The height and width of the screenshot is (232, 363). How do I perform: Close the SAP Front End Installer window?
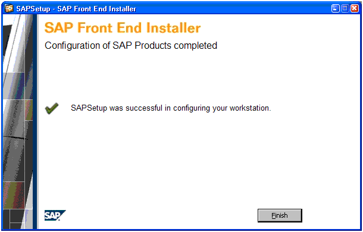pos(355,8)
